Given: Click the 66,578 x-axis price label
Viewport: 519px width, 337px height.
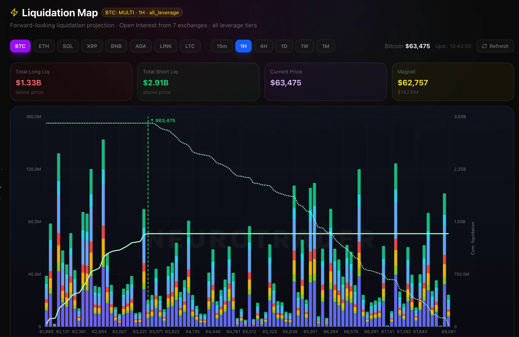Looking at the screenshot, I should tap(351, 331).
